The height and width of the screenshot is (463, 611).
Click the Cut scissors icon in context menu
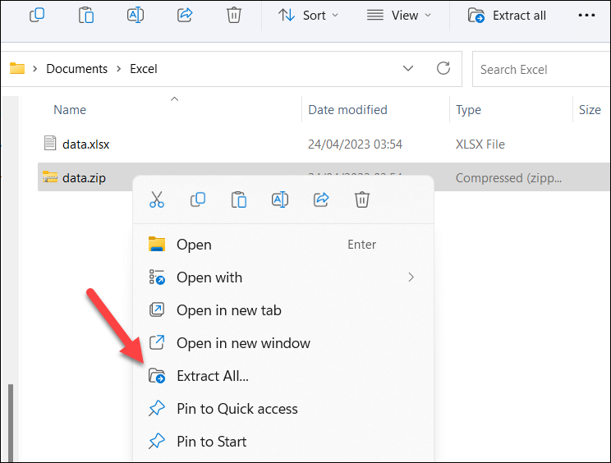157,199
